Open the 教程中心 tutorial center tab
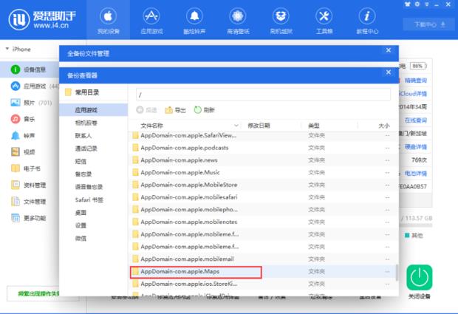This screenshot has height=314, width=458. [x=367, y=21]
